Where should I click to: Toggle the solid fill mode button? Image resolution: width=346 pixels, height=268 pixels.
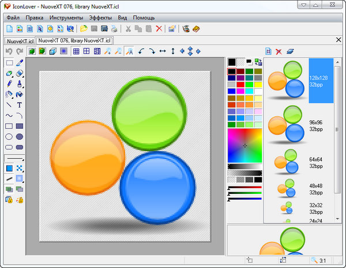point(9,169)
